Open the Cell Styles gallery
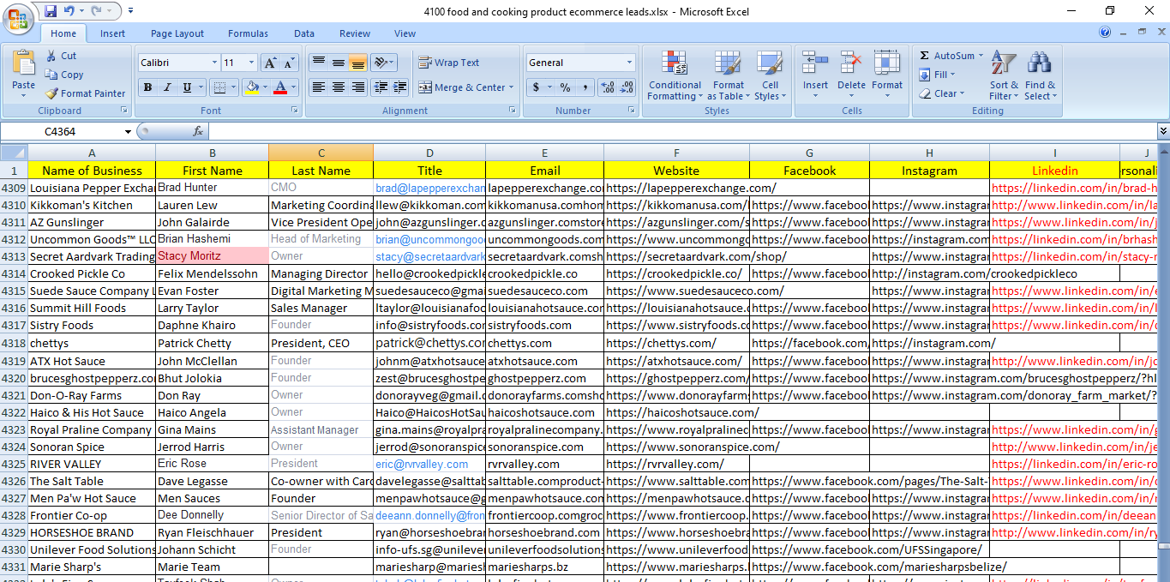1170x582 pixels. tap(770, 75)
